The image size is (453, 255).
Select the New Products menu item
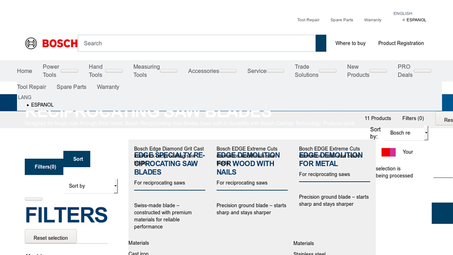(358, 71)
